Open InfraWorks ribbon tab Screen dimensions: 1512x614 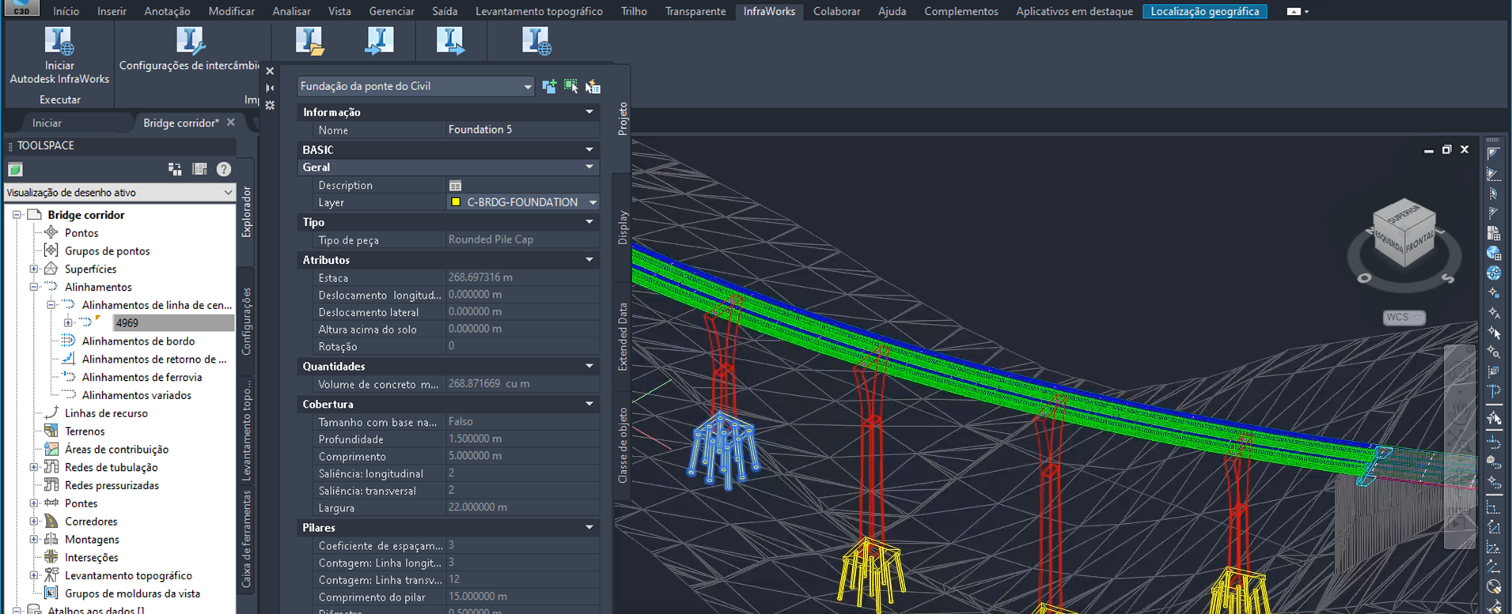pos(769,11)
